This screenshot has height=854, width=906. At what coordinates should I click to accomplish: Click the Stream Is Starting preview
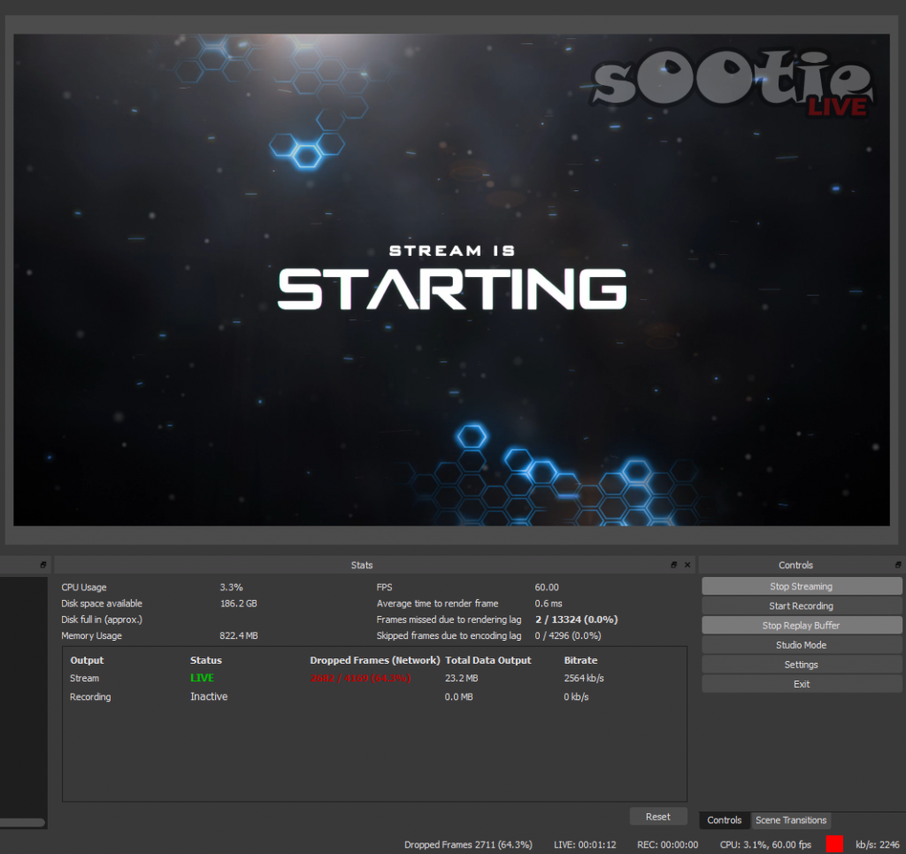tap(451, 279)
